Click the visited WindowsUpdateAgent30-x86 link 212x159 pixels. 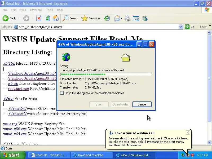click(32, 78)
